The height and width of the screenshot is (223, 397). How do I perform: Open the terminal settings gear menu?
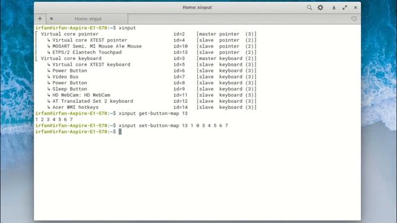[320, 7]
